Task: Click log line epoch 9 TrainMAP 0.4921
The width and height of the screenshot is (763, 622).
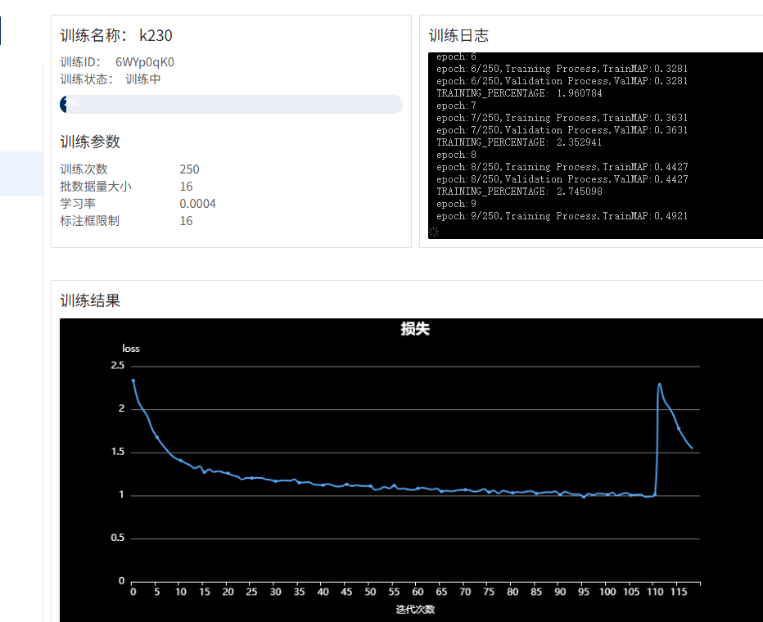Action: pyautogui.click(x=562, y=216)
